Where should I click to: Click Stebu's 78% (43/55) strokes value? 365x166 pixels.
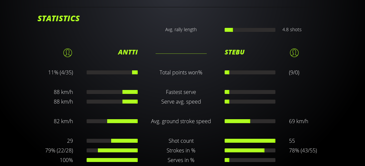pyautogui.click(x=303, y=150)
